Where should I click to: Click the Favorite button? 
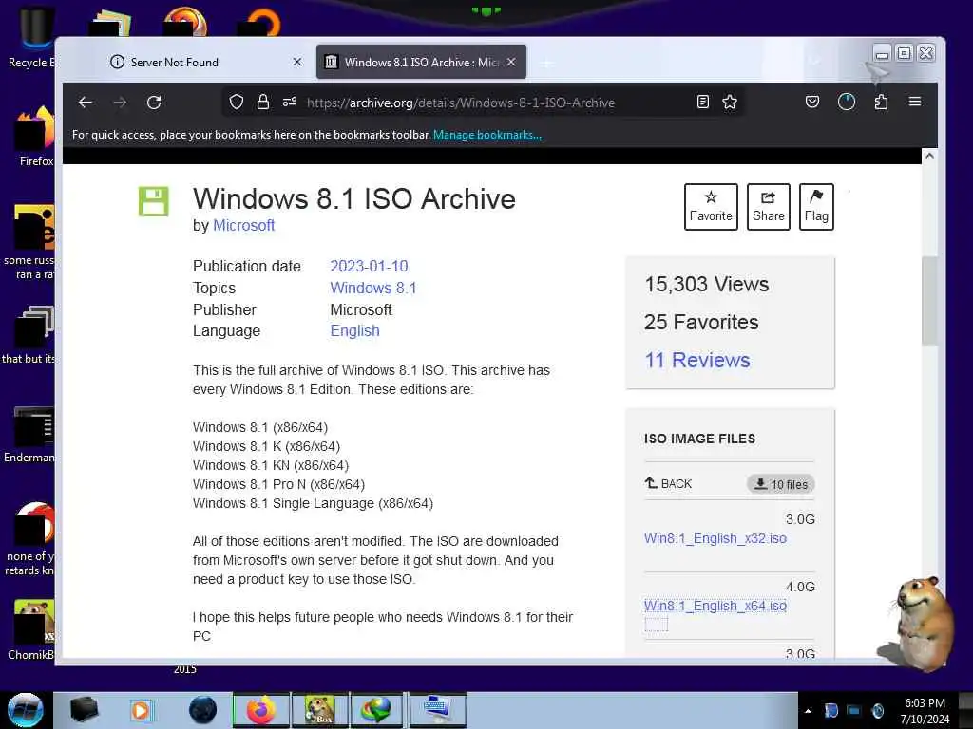tap(711, 206)
